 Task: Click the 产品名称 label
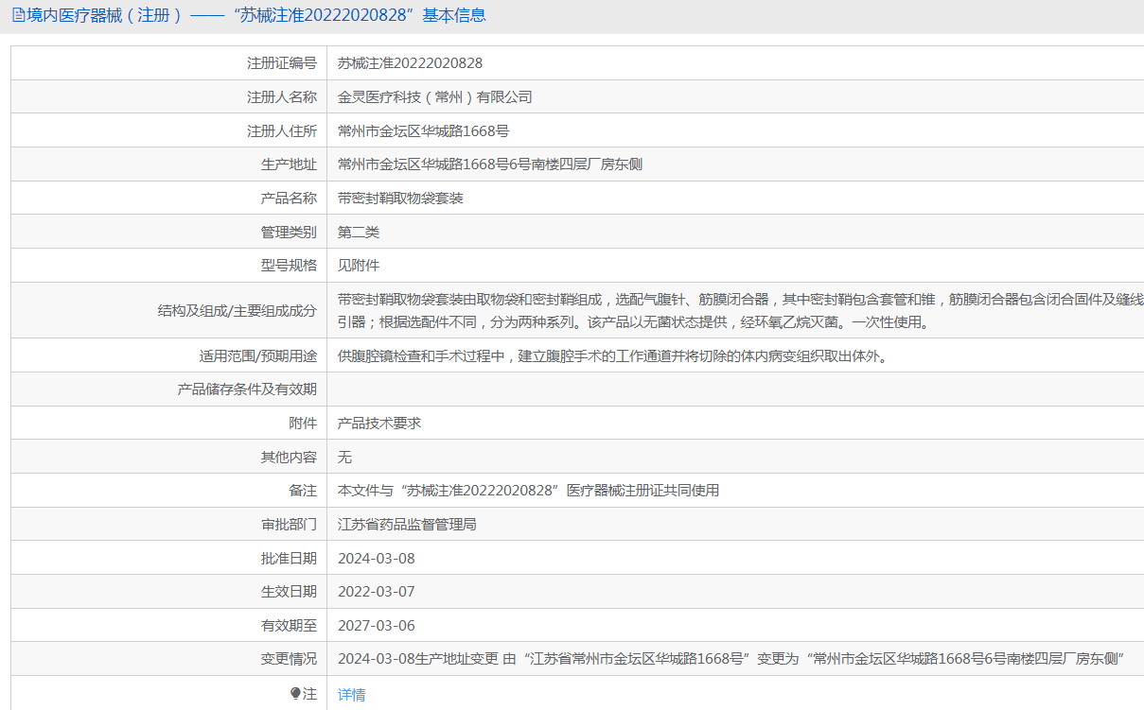pyautogui.click(x=289, y=199)
